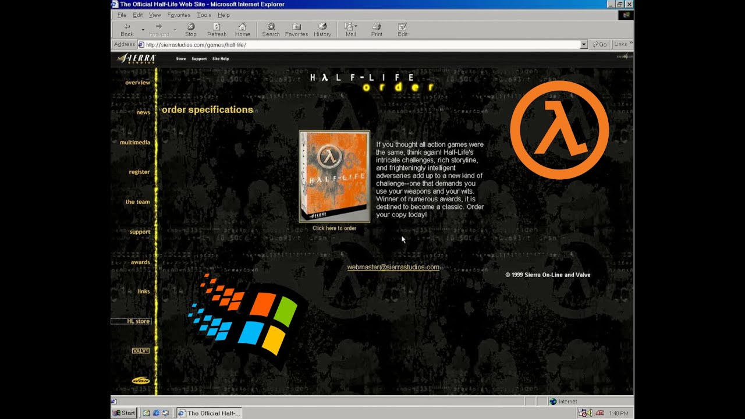Image resolution: width=745 pixels, height=419 pixels.
Task: Click the first quick launch icon
Action: (x=147, y=413)
